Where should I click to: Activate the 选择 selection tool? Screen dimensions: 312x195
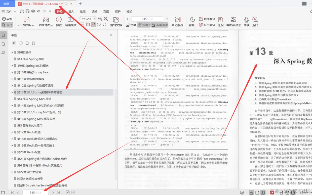click(x=7, y=25)
